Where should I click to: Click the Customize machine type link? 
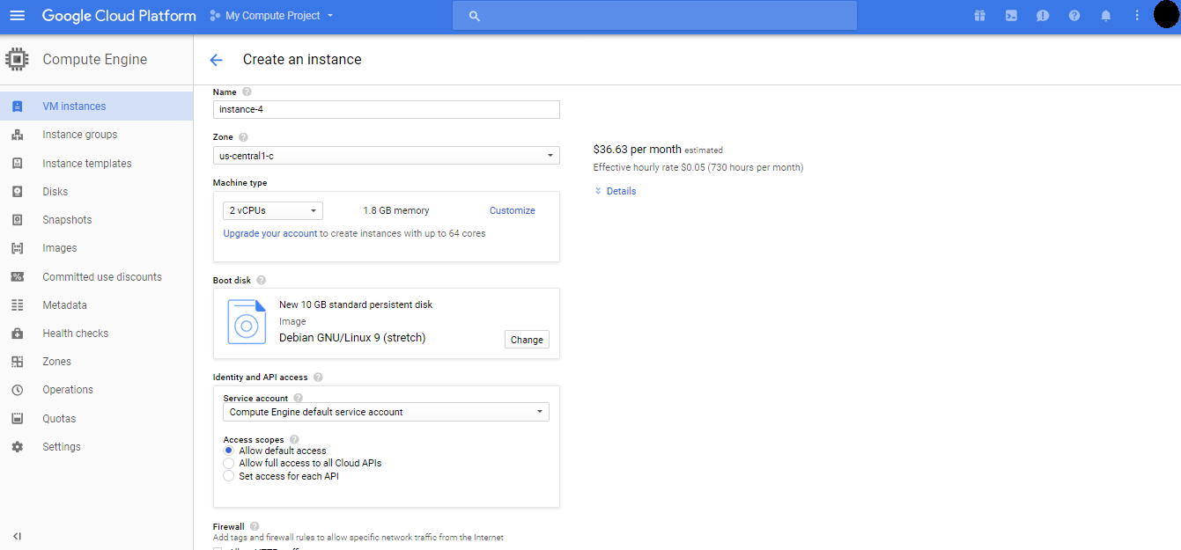(x=512, y=211)
